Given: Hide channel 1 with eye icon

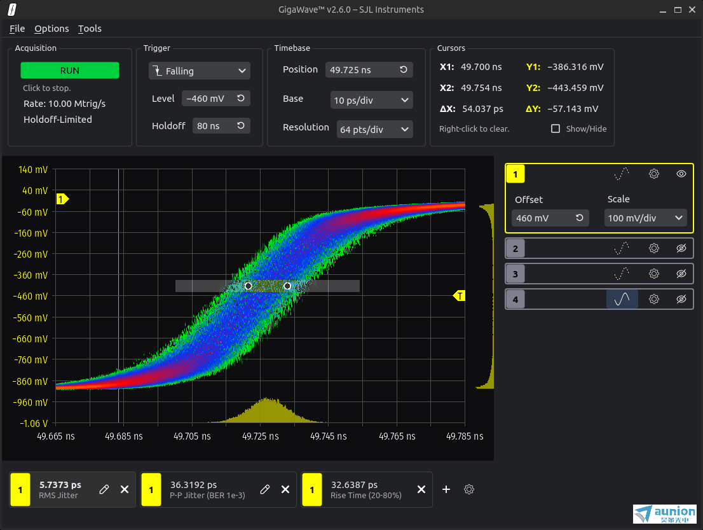Looking at the screenshot, I should tap(681, 174).
